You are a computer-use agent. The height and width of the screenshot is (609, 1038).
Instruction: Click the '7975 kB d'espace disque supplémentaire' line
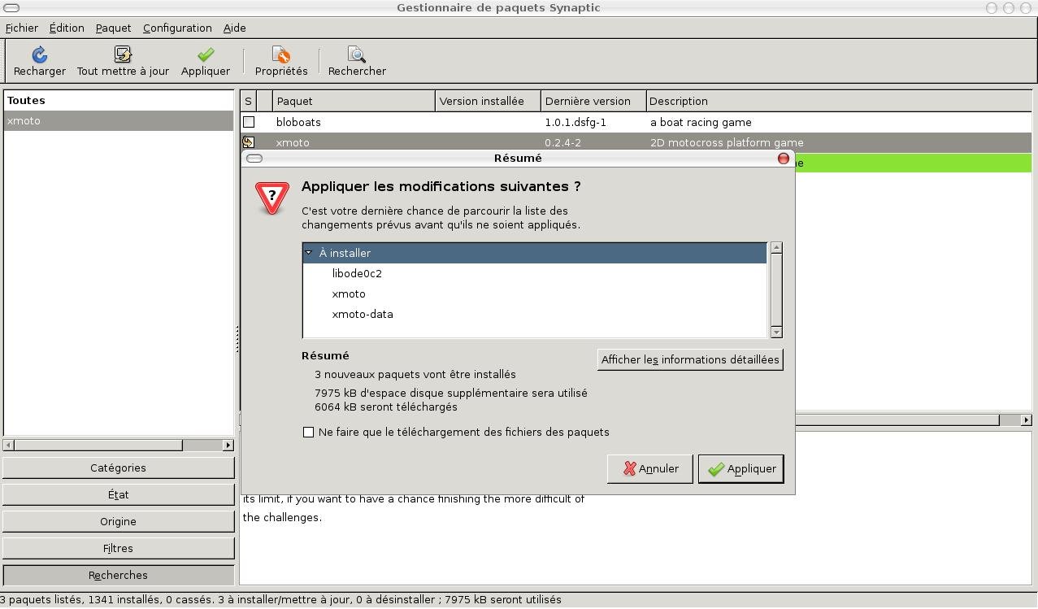click(451, 393)
